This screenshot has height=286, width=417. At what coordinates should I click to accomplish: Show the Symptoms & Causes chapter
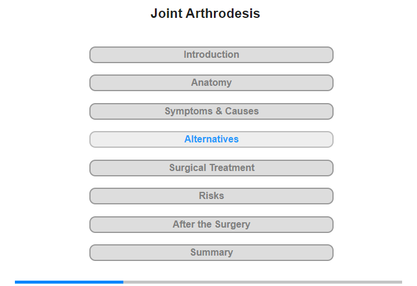point(211,111)
